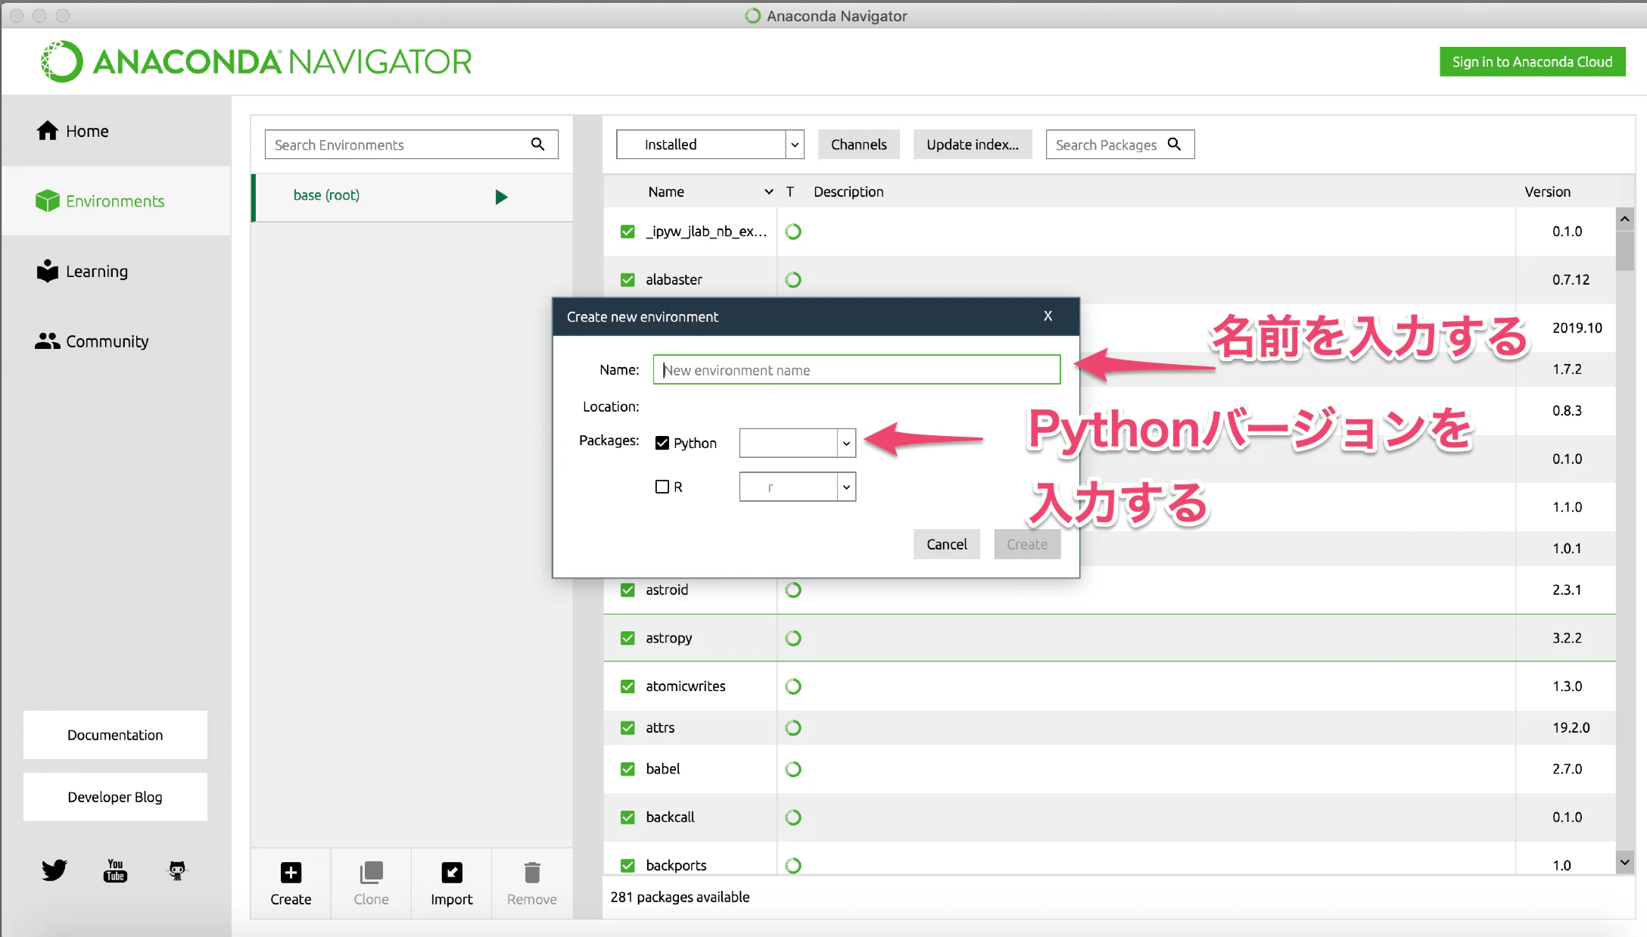Click the Channels button

tap(858, 145)
